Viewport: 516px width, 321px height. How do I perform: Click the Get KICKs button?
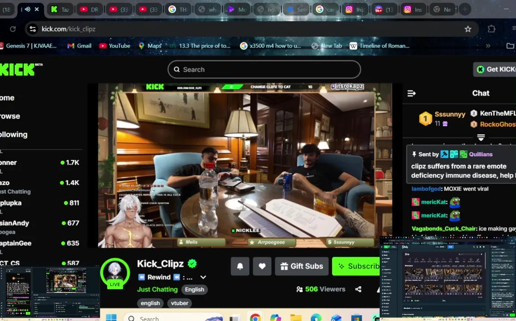[495, 70]
